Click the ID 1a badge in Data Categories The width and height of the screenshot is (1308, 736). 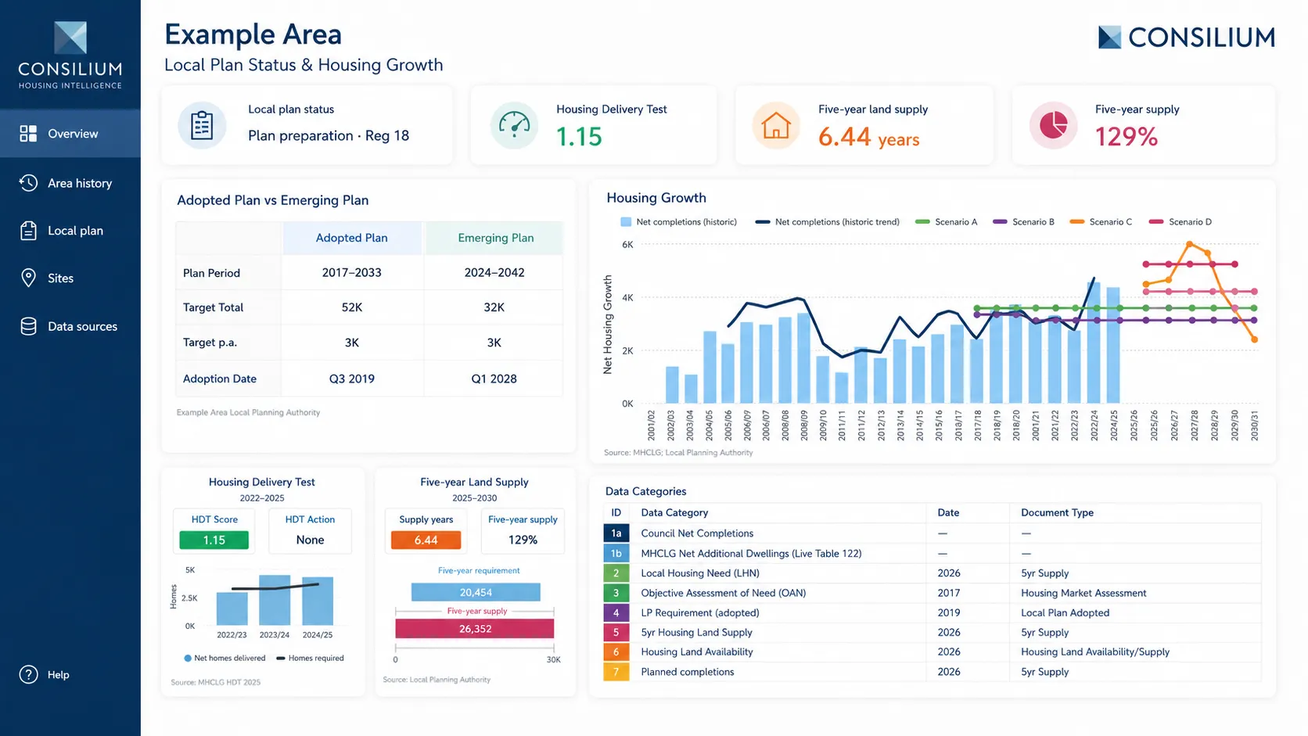[x=616, y=533]
